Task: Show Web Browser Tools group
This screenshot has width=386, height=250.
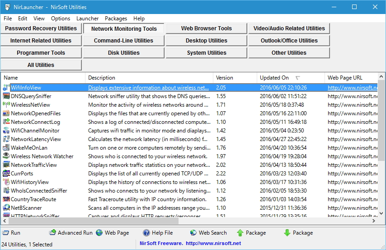Action: (207, 28)
